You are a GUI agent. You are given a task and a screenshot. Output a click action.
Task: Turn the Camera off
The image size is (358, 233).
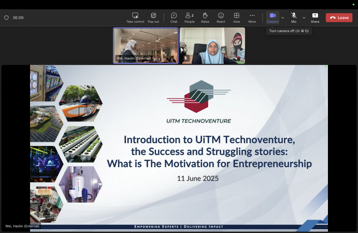pyautogui.click(x=273, y=18)
